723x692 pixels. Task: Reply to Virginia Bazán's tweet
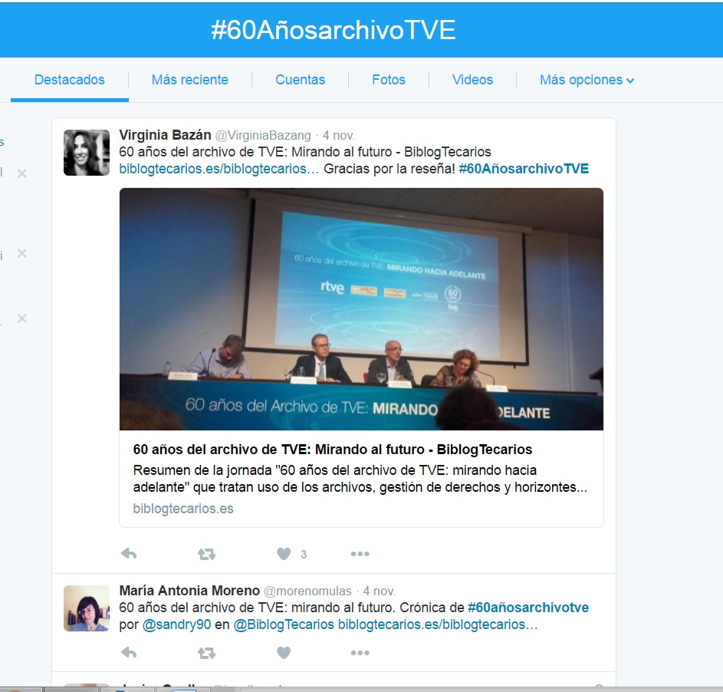coord(129,554)
